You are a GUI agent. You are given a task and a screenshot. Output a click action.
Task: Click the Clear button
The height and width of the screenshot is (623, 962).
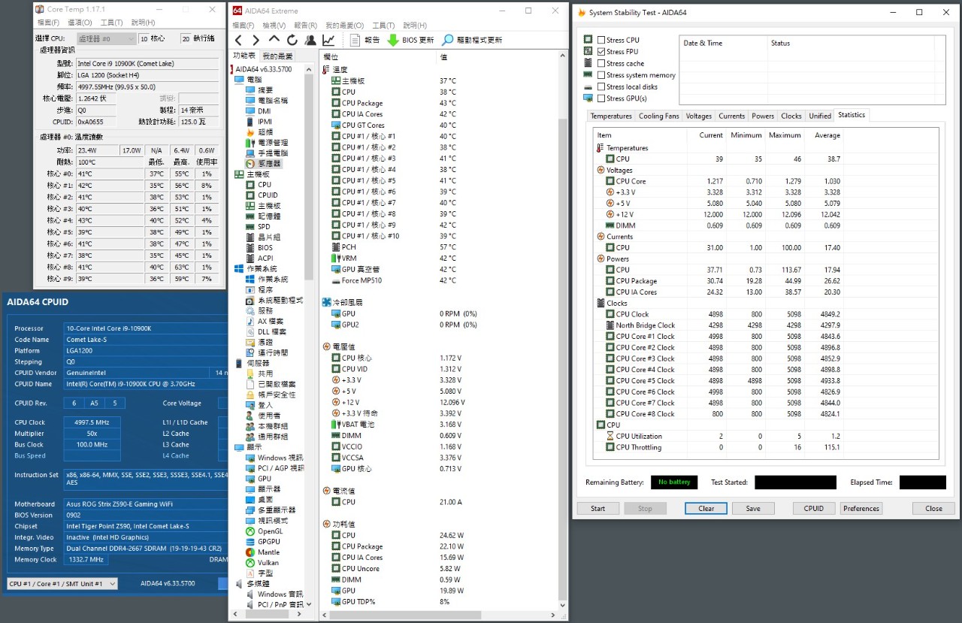[x=706, y=508]
